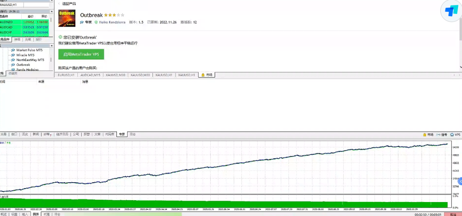Open the 日志 tab beside 专家 in the Toolbox
The width and height of the screenshot is (462, 216).
[133, 134]
